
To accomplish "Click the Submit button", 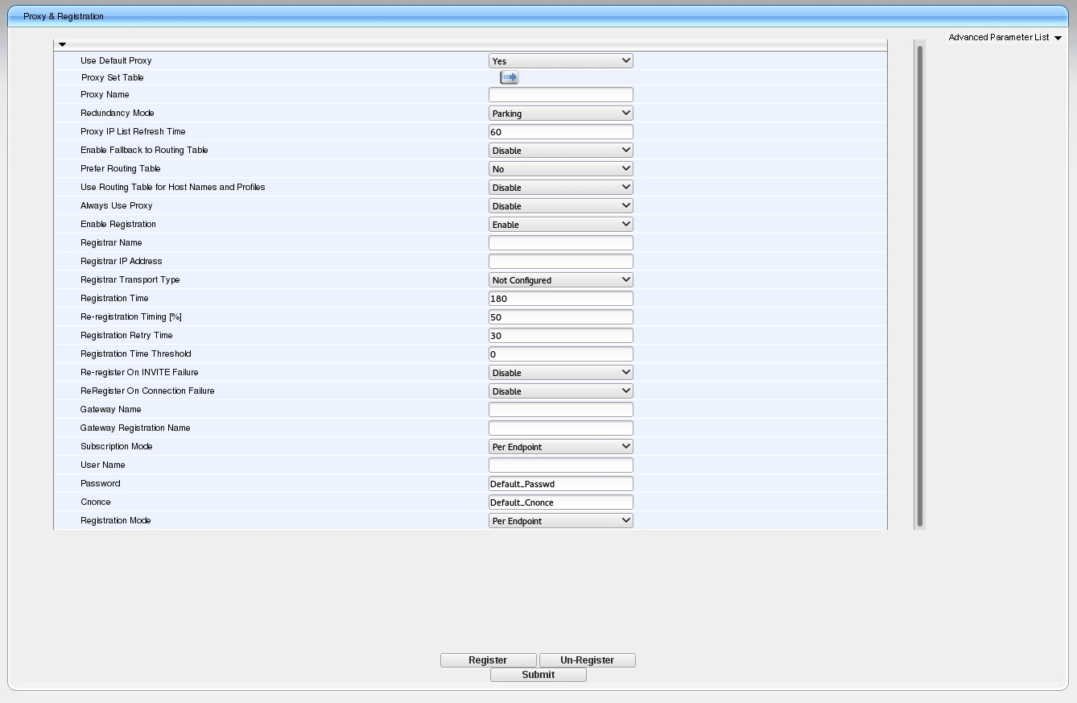I will pos(538,675).
